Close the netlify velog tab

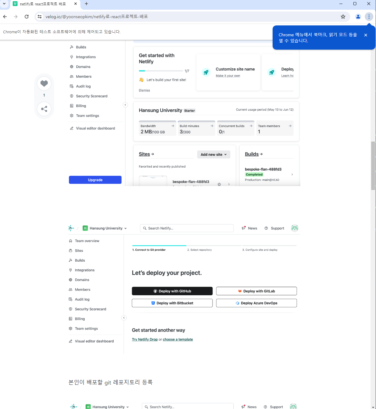click(x=76, y=4)
